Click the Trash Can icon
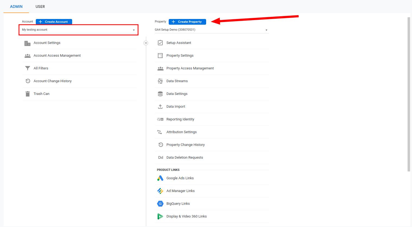This screenshot has height=227, width=412. [27, 94]
